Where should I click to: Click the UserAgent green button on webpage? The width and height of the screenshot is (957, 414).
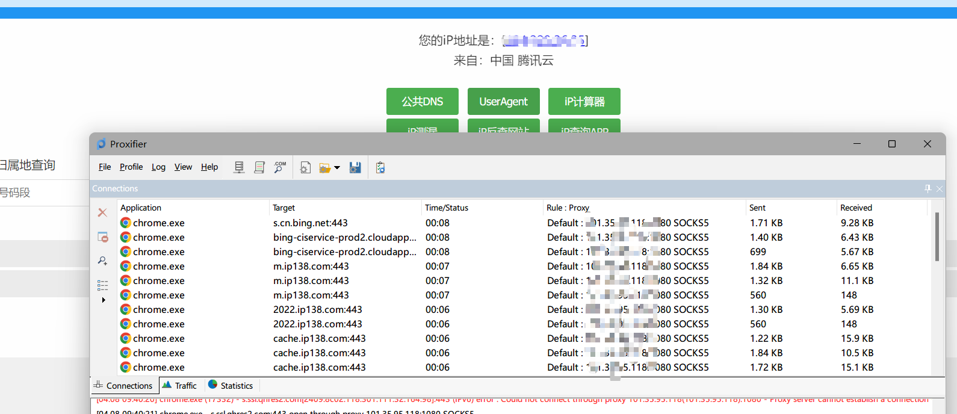point(504,101)
